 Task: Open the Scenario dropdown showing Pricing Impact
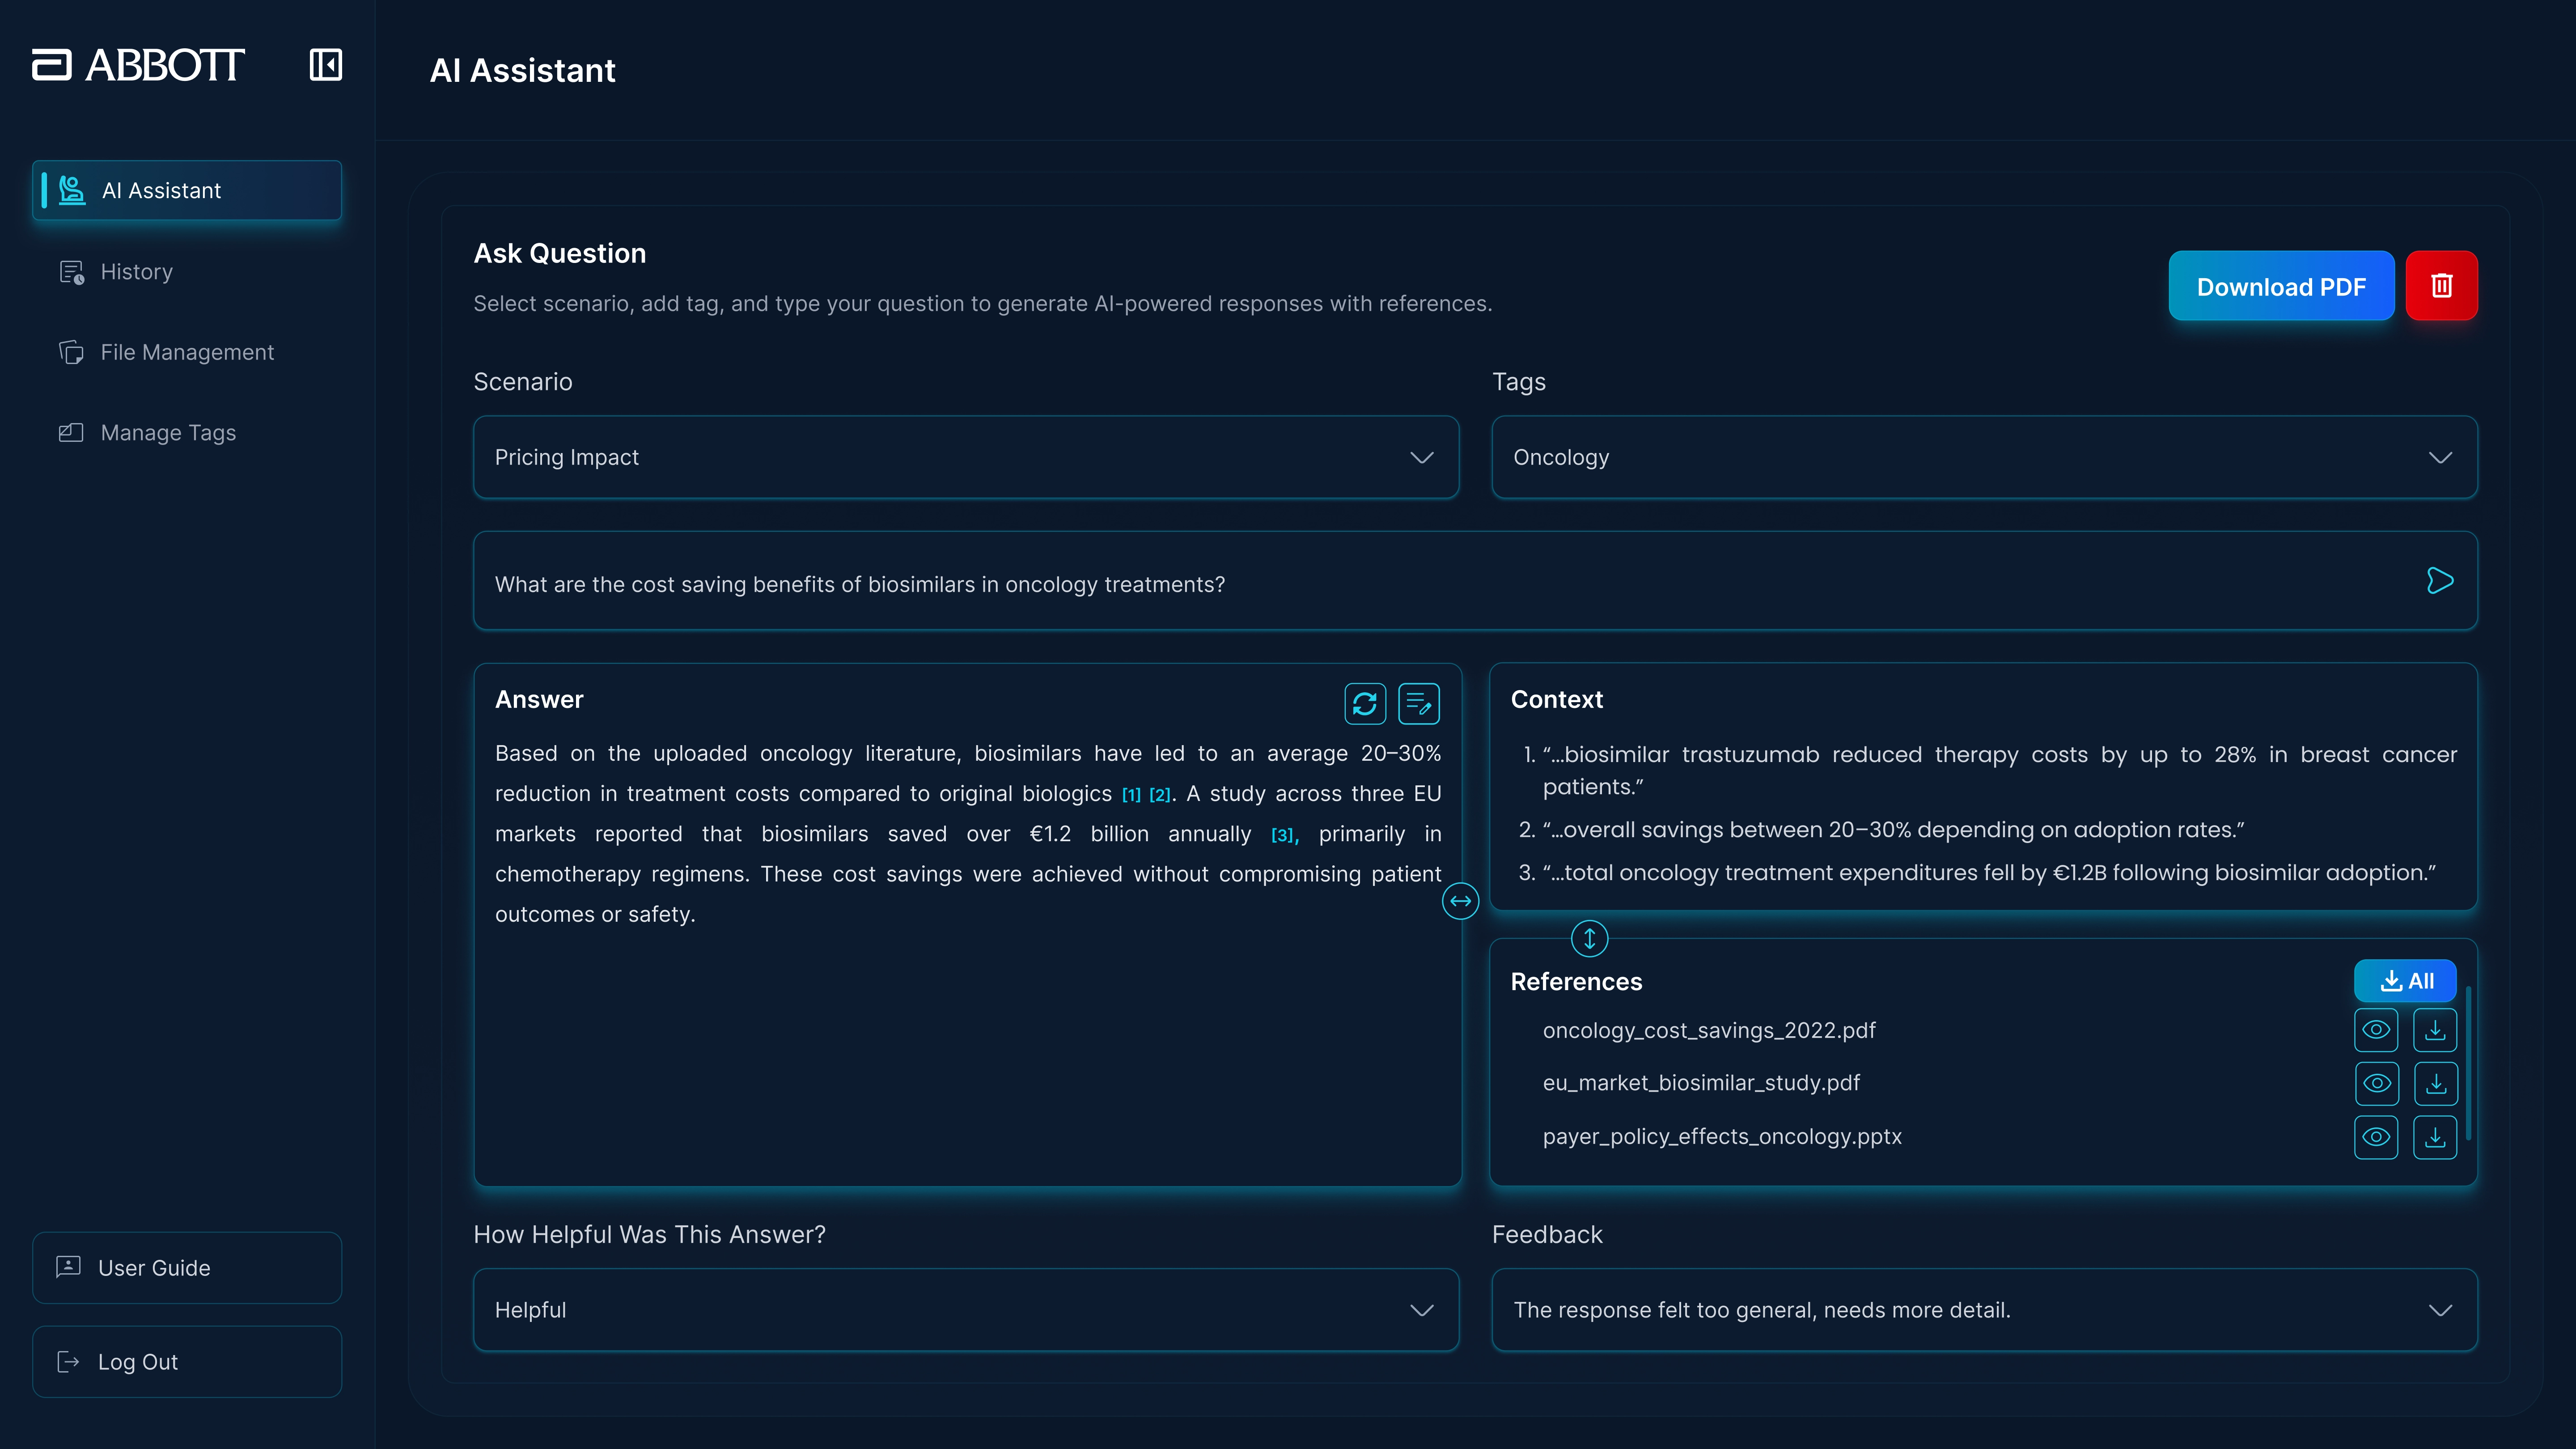965,457
